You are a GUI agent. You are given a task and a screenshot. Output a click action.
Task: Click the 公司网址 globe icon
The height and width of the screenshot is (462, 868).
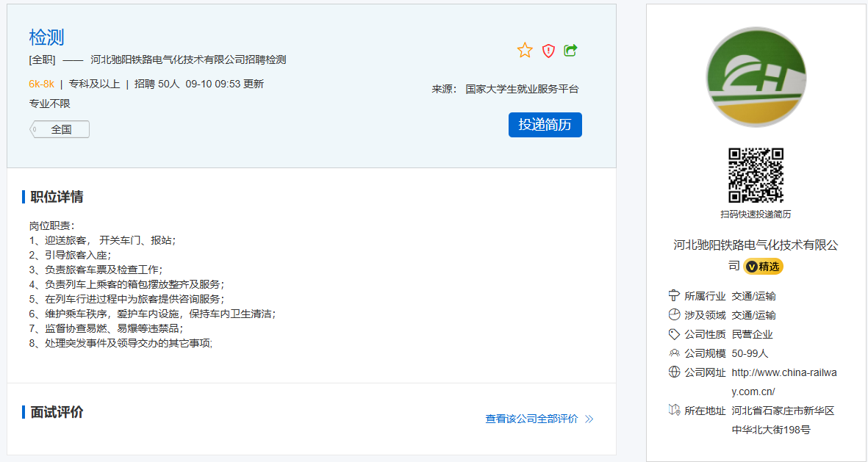(x=674, y=372)
